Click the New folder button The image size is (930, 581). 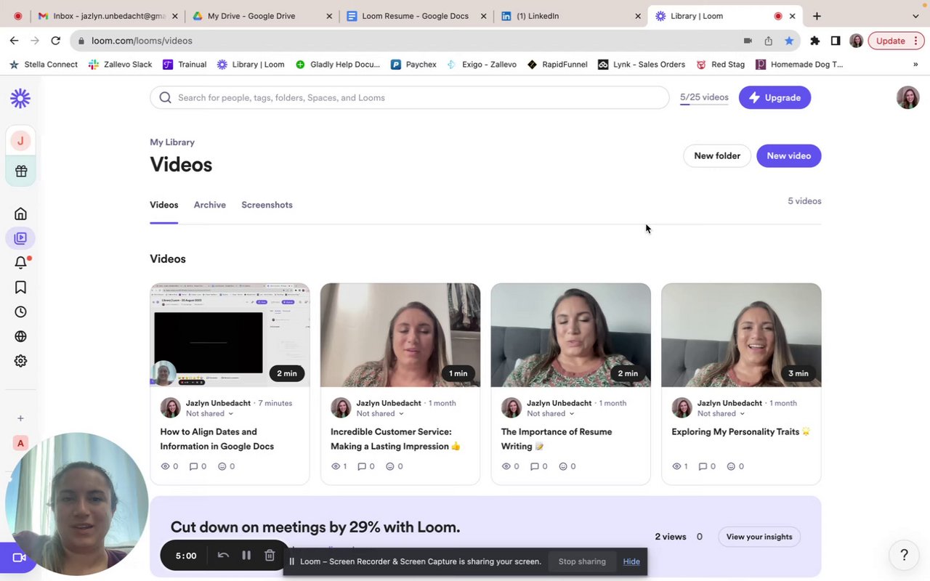717,155
